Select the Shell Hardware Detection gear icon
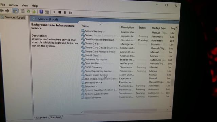 pos(83,39)
